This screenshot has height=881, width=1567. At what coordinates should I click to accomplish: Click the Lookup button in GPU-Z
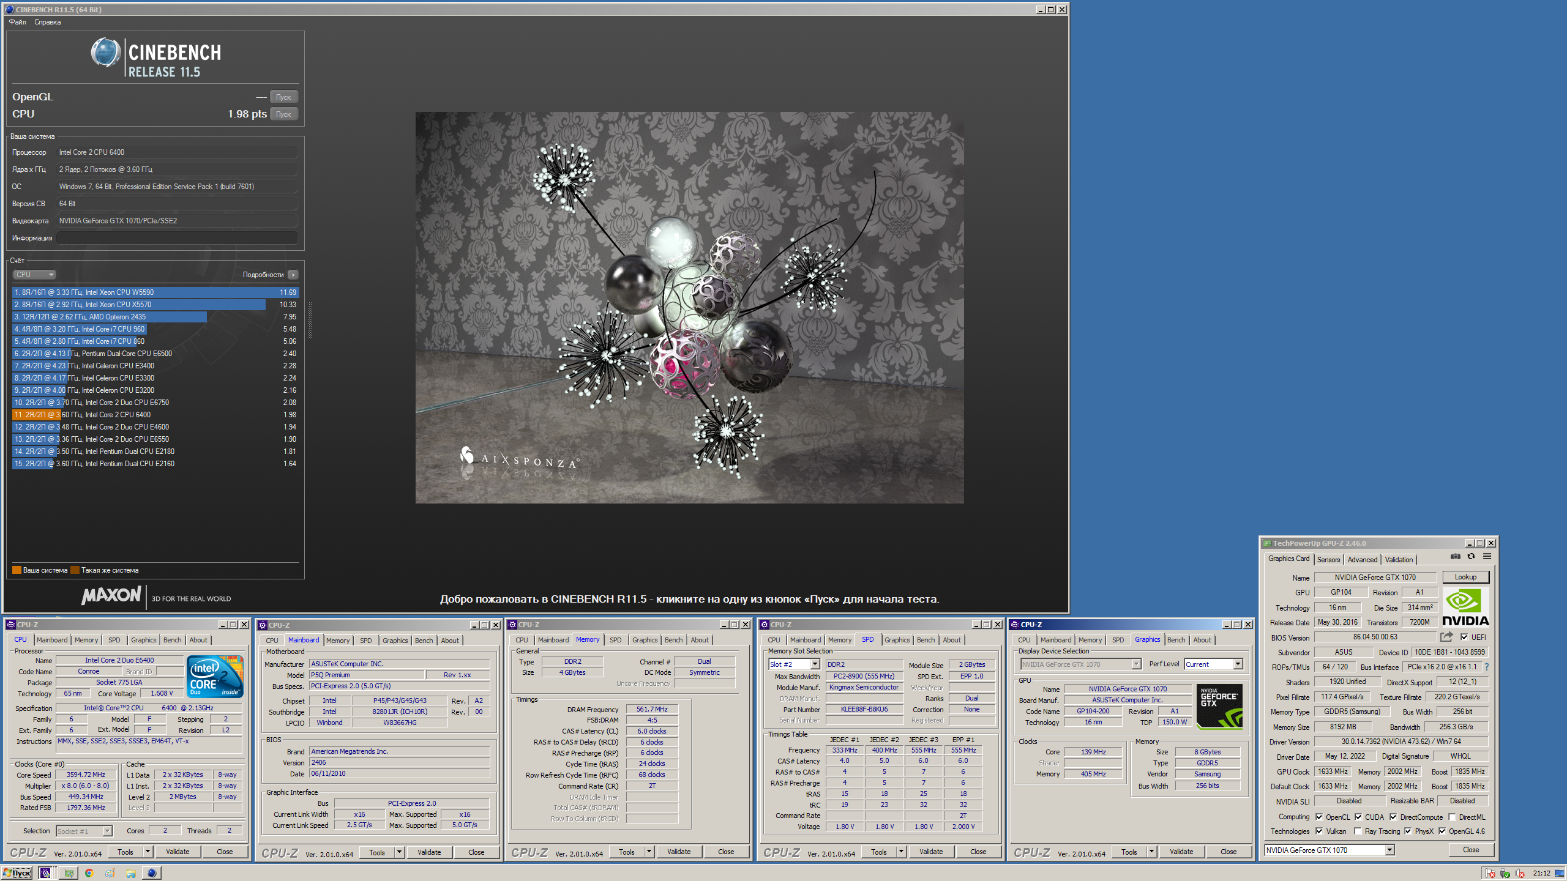tap(1465, 577)
